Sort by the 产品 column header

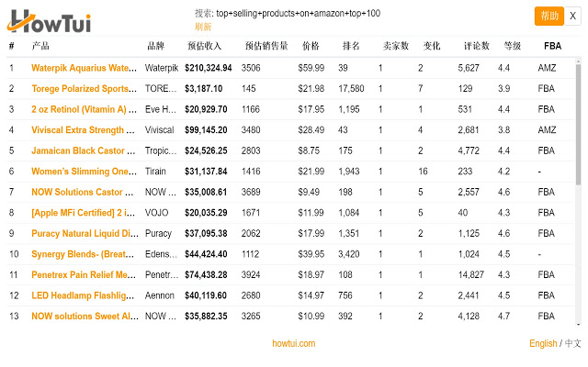(x=40, y=46)
